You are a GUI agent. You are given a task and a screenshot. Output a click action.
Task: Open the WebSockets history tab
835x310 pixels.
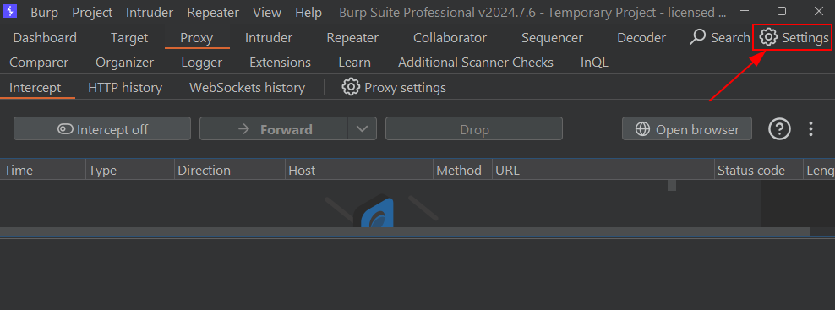[247, 87]
